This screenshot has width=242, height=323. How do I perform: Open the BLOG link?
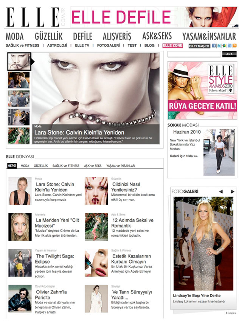point(149,45)
